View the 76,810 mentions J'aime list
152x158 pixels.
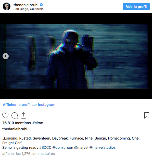point(23,123)
